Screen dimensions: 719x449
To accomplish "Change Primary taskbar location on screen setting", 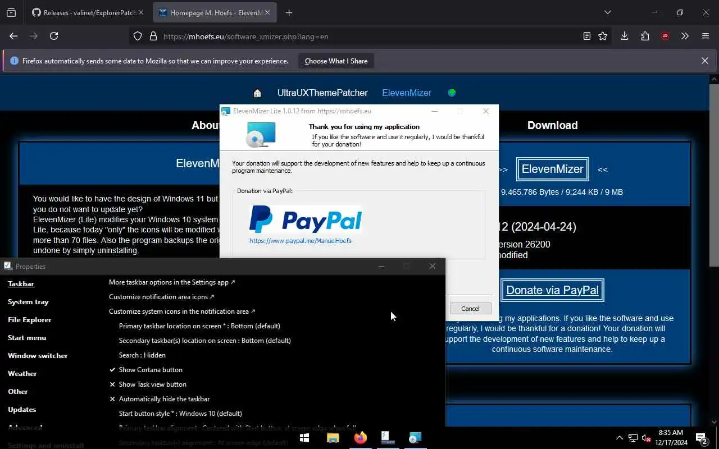I will 199,326.
